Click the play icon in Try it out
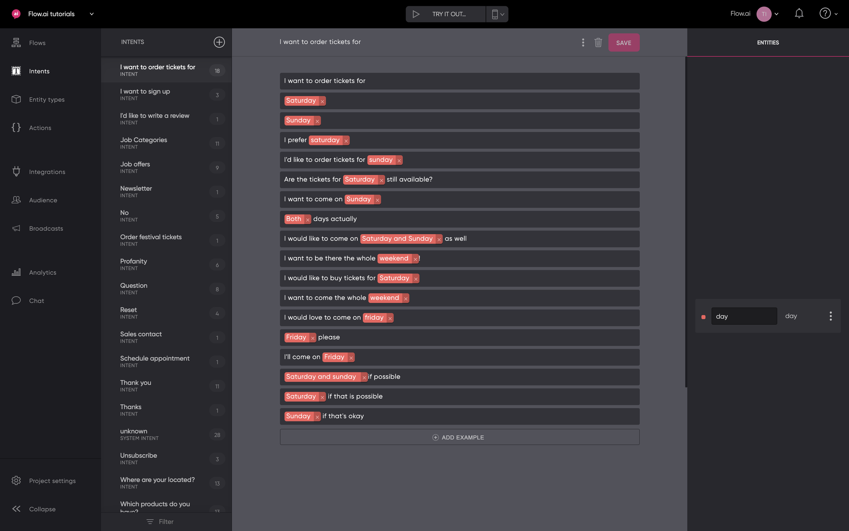849x531 pixels. point(416,14)
